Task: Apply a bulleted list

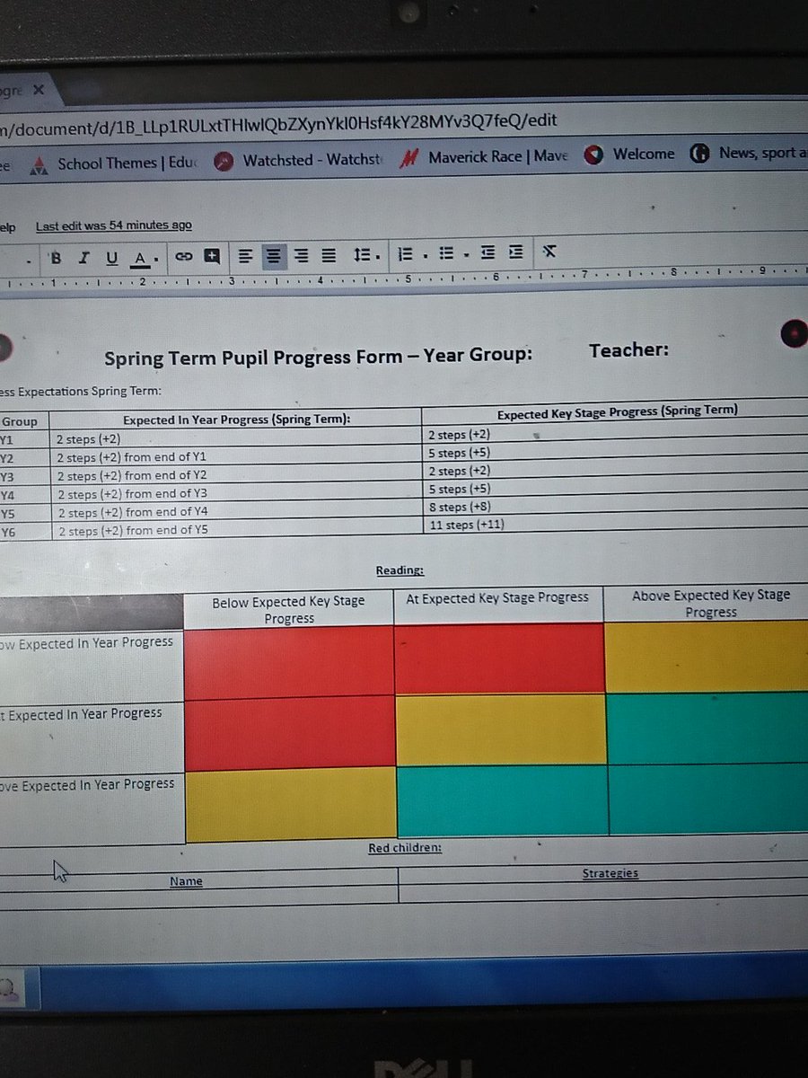Action: pos(447,254)
